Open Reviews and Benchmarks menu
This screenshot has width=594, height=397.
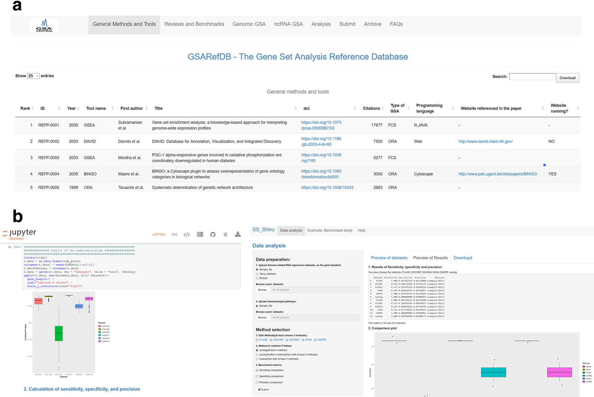pos(194,24)
